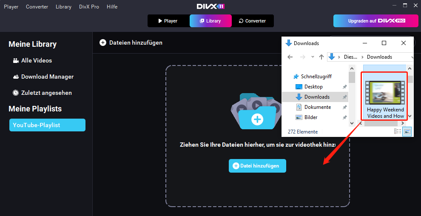
Task: Click the DivX 11 logo
Action: tap(210, 6)
